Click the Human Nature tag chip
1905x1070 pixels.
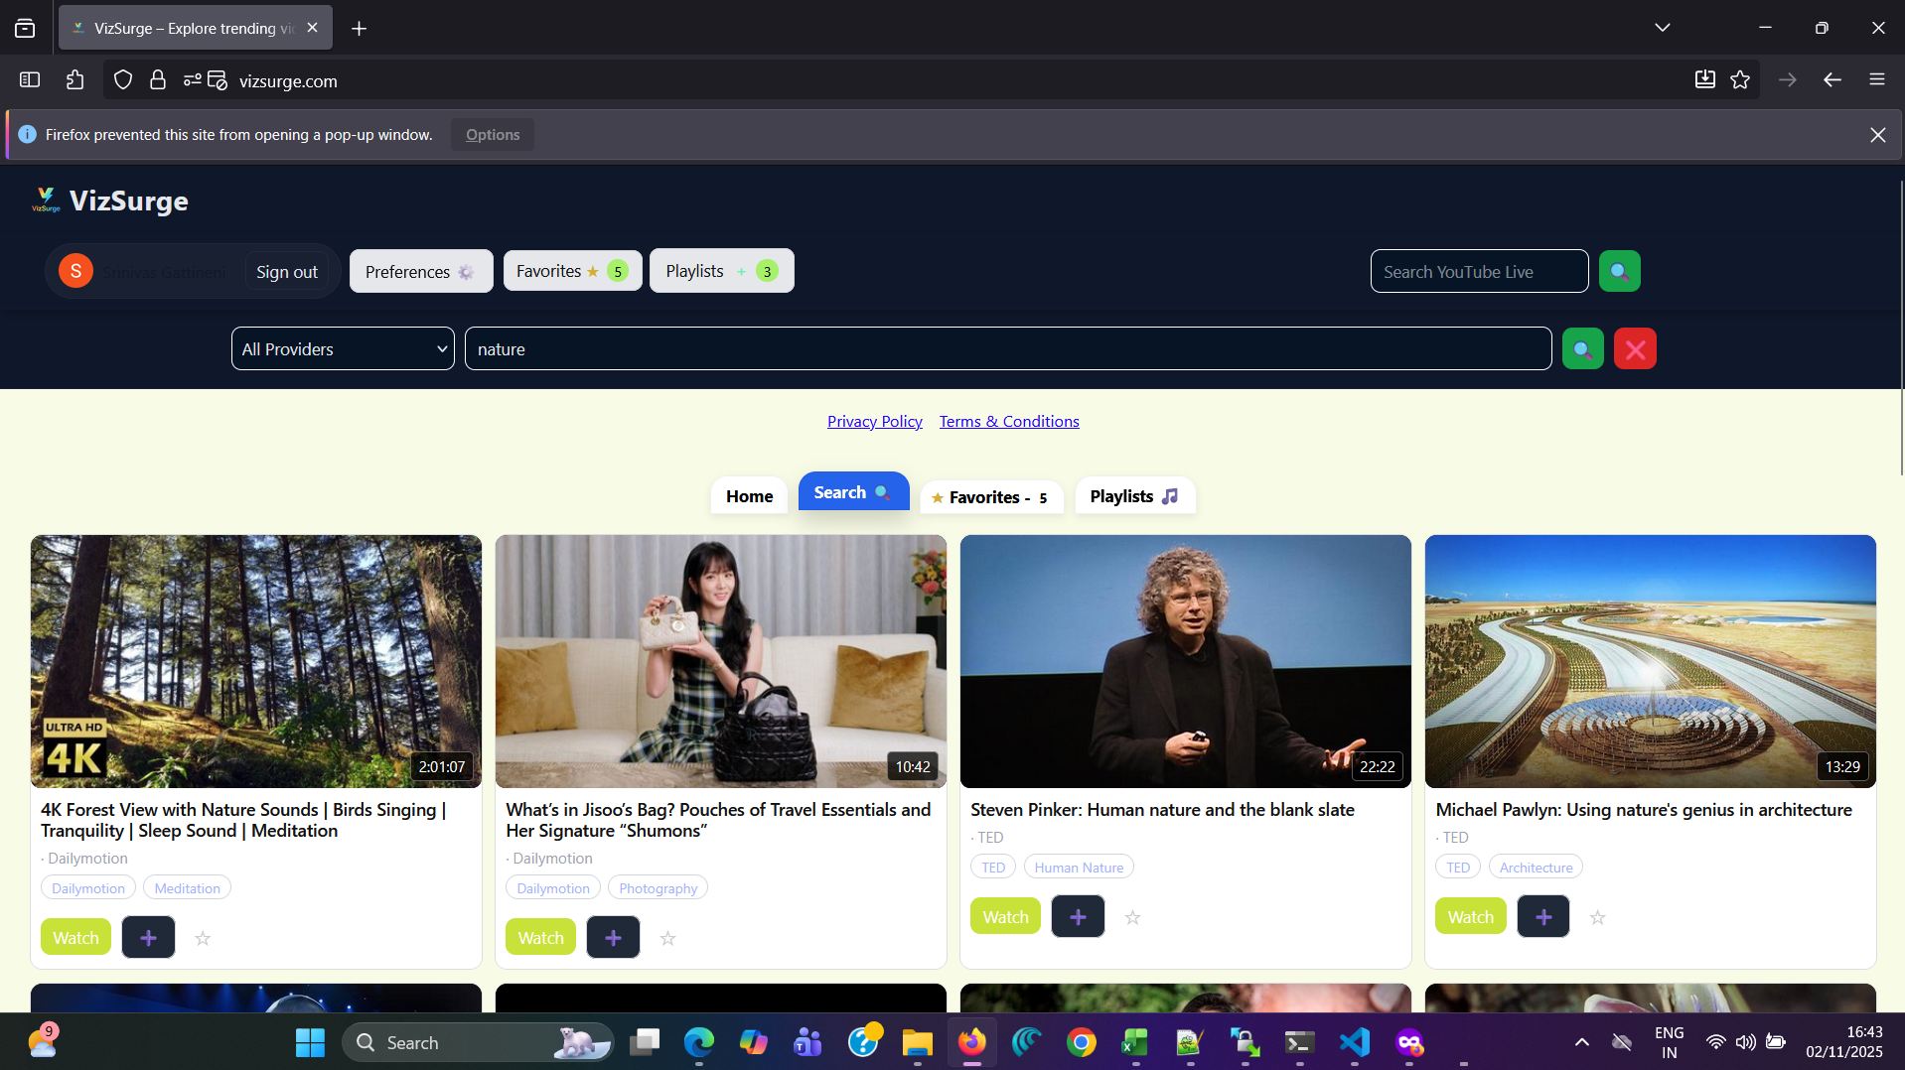click(x=1079, y=867)
